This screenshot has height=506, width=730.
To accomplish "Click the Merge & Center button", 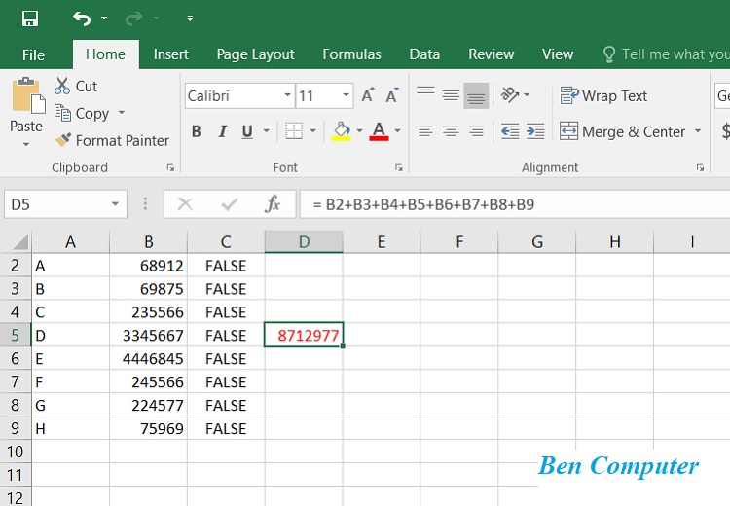I will pos(623,131).
